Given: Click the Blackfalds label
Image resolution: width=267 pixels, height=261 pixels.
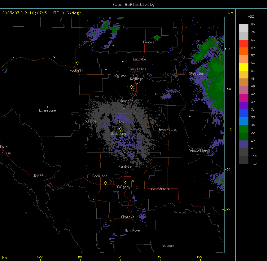Looking at the screenshot, I should (x=137, y=69).
